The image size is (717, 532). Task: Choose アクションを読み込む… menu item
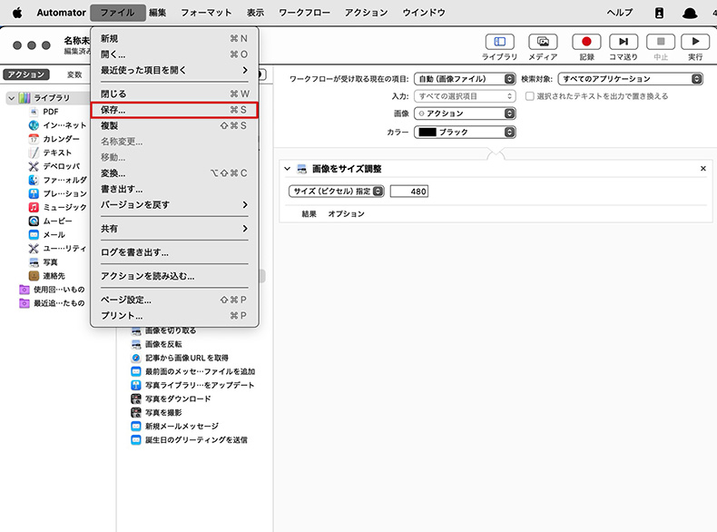pos(174,276)
